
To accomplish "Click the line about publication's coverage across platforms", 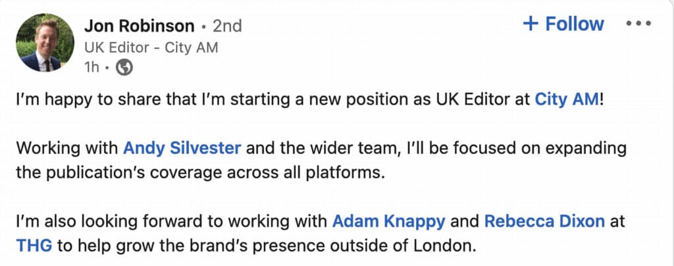I will click(199, 173).
